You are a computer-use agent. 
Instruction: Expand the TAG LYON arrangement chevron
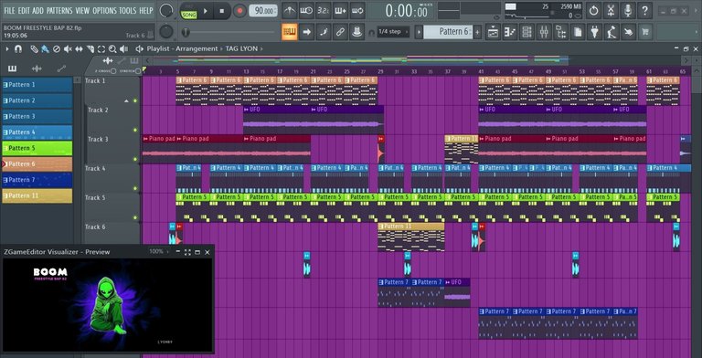tap(261, 48)
